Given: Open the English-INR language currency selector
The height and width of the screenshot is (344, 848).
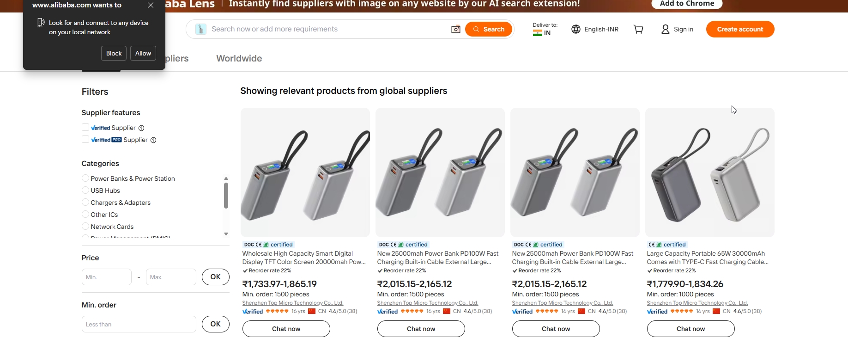Looking at the screenshot, I should tap(601, 29).
